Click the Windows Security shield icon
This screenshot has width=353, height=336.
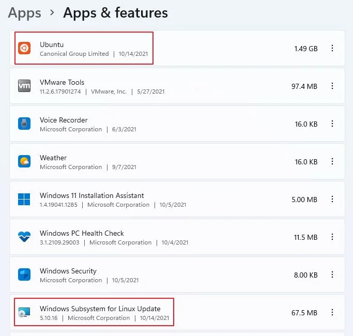[24, 274]
